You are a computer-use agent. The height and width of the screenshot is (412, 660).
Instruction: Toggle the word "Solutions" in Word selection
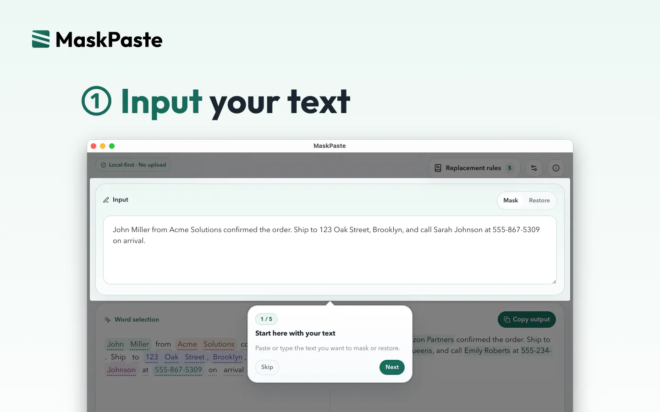click(x=219, y=344)
